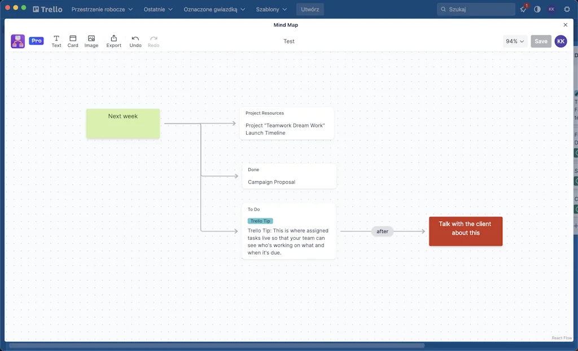Expand the Szablony menu
The image size is (578, 351).
[x=271, y=9]
